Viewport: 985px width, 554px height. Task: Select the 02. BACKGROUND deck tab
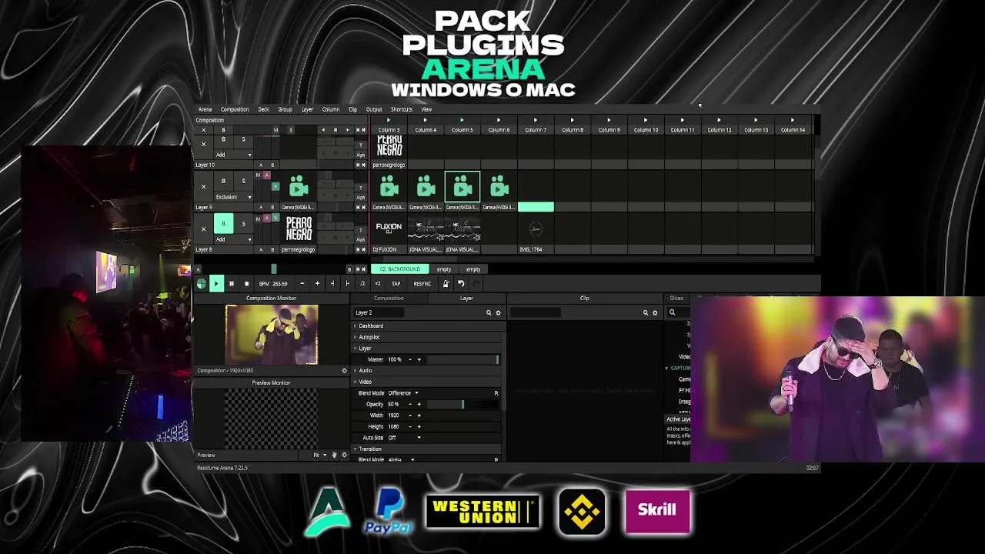tap(400, 269)
